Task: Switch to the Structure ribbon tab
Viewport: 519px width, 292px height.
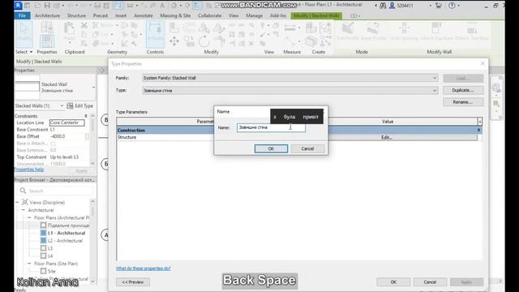Action: pos(76,15)
